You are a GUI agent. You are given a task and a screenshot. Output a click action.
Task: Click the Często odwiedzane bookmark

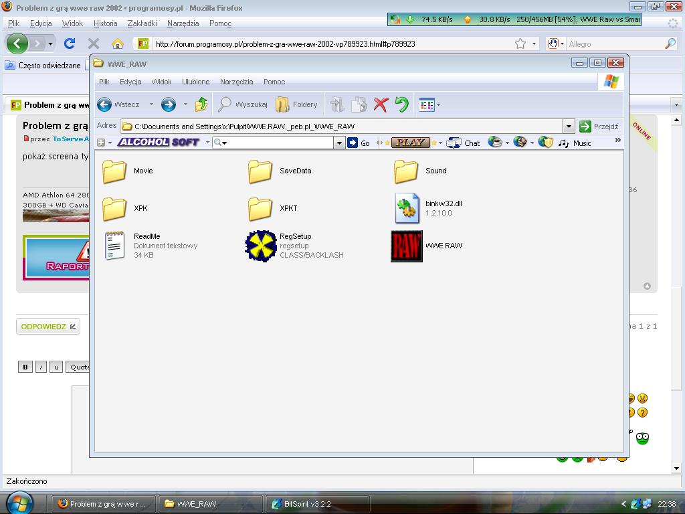click(43, 66)
